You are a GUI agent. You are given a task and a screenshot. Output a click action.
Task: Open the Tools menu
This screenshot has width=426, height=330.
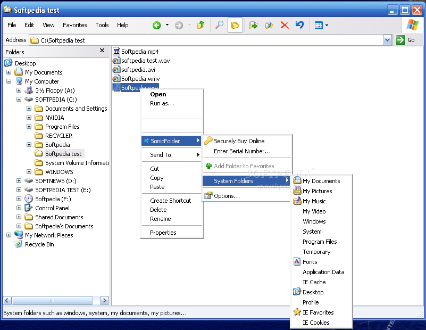102,25
